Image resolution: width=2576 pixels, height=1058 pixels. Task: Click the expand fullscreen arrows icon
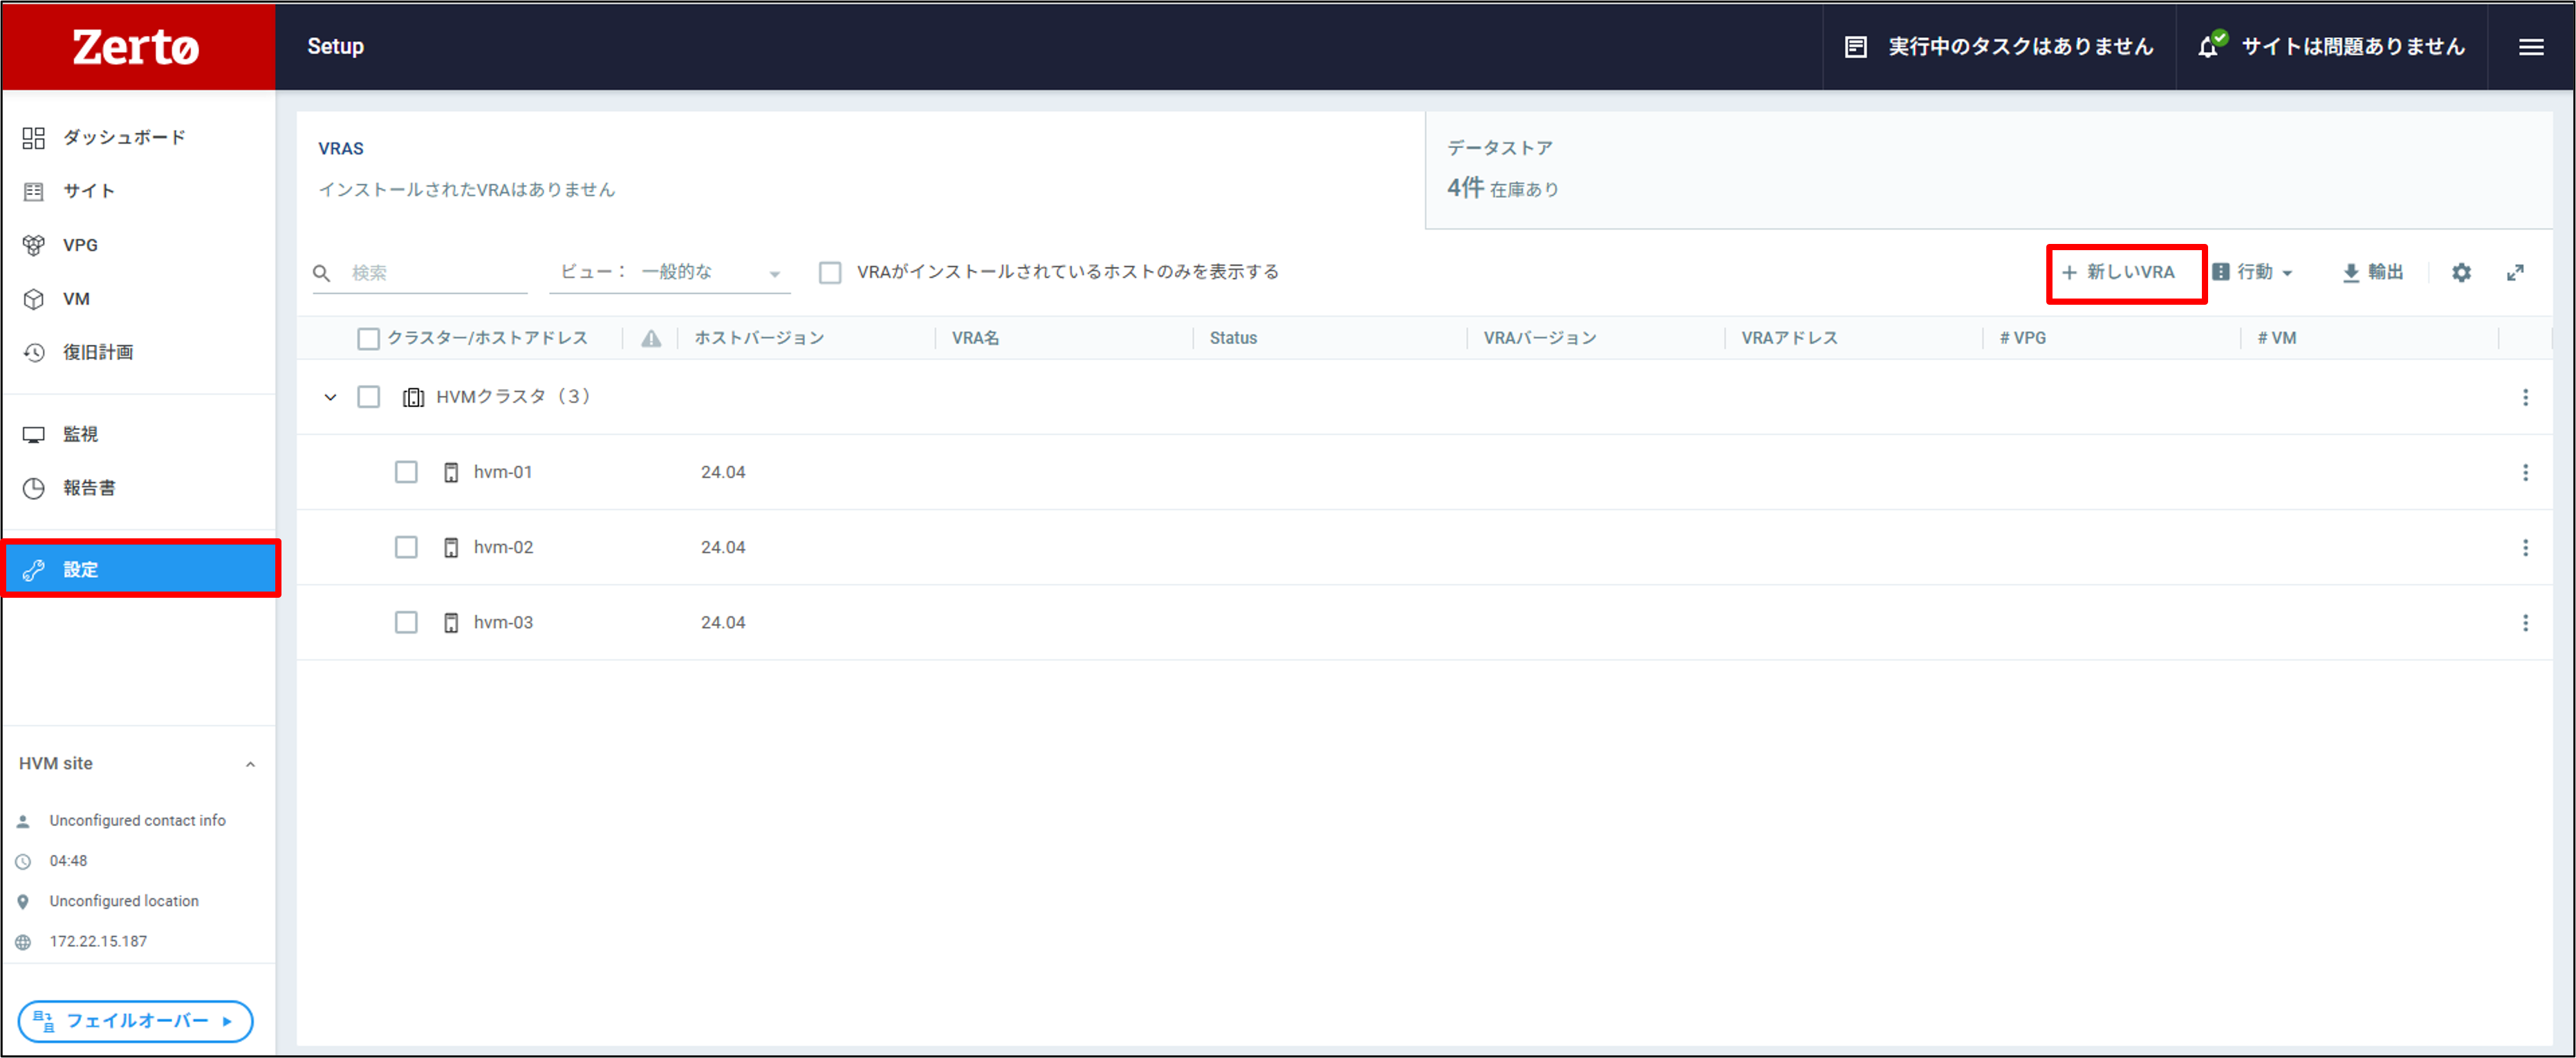point(2515,273)
